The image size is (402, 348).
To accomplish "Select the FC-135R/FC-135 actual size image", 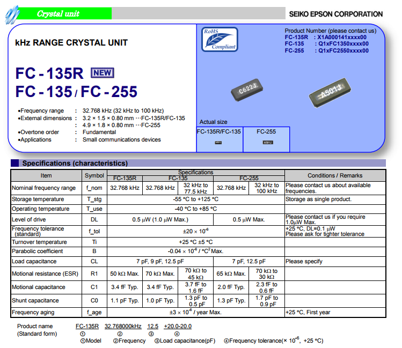I will [219, 143].
